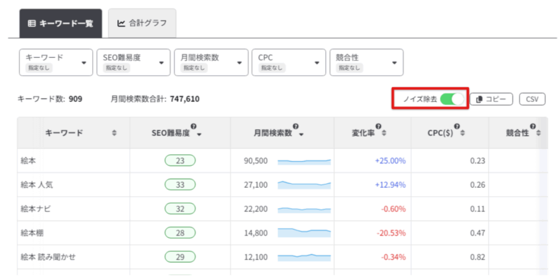Expand the CPC filter dropdown
This screenshot has width=558, height=276.
(x=288, y=62)
